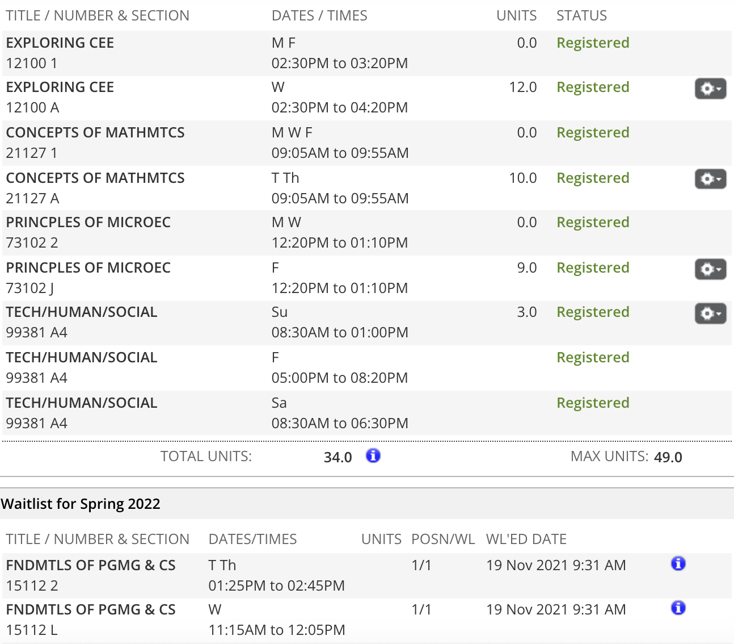Click the 34.0 total units value
The image size is (734, 644).
click(x=338, y=457)
